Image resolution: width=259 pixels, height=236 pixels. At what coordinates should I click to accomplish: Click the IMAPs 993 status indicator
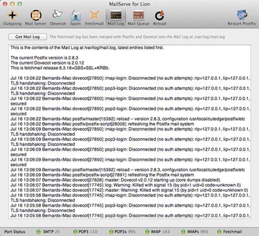195,231
